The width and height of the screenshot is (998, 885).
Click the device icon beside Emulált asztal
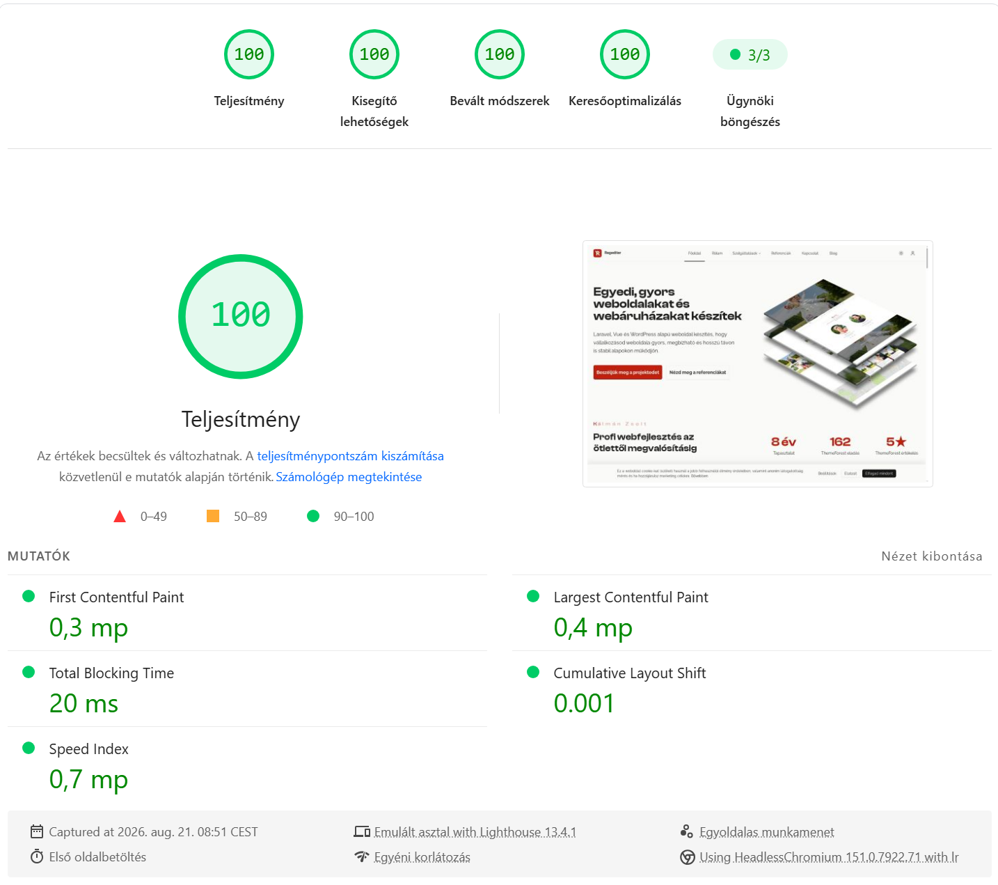[x=362, y=831]
